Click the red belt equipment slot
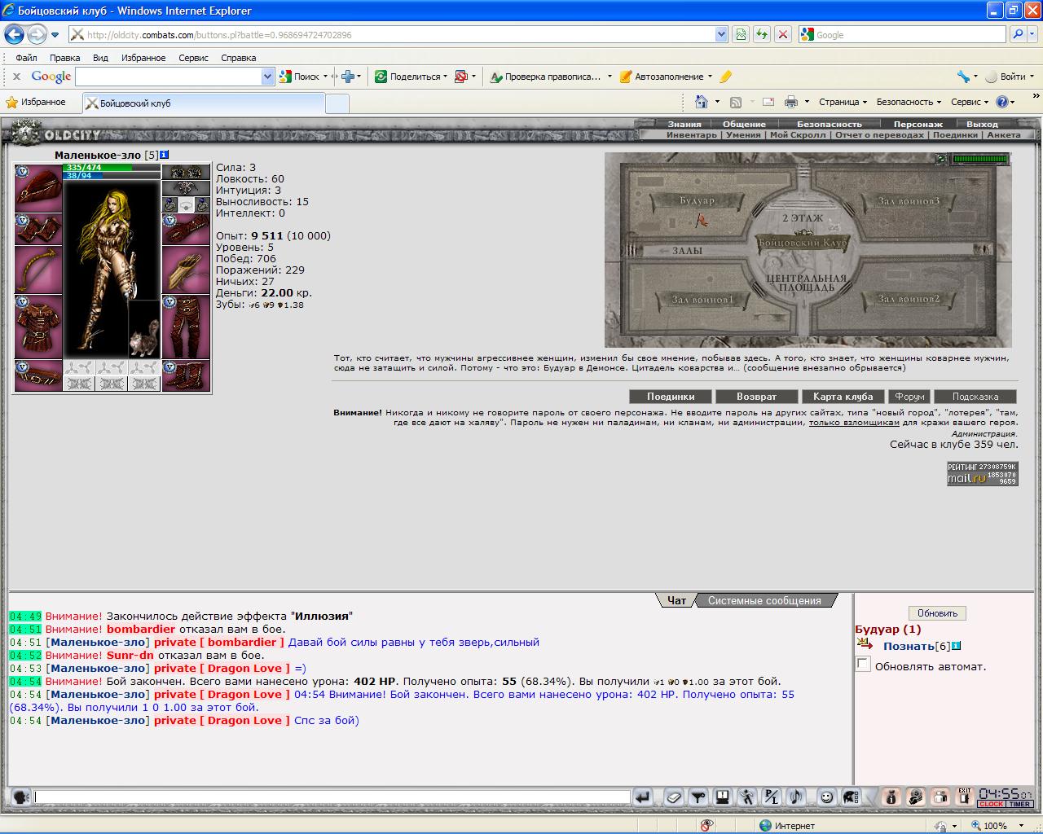Image resolution: width=1043 pixels, height=834 pixels. click(38, 375)
